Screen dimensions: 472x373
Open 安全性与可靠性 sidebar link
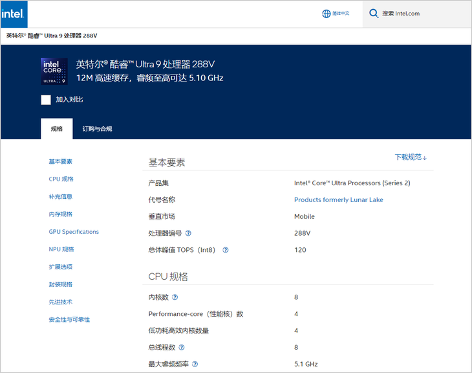click(69, 319)
